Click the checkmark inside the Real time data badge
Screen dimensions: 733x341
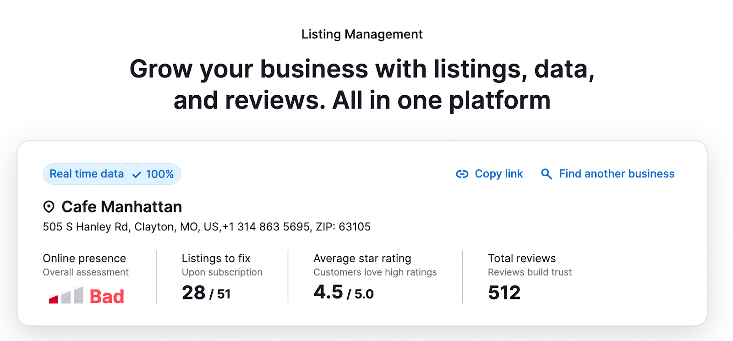point(136,174)
